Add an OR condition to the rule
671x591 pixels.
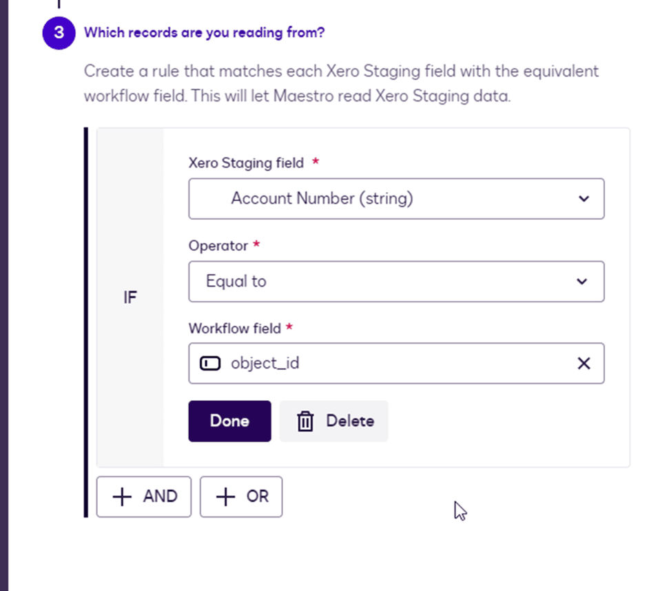click(241, 497)
